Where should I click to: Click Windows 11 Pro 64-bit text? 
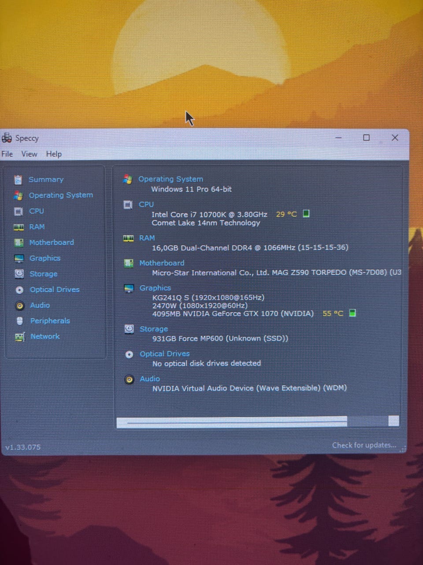click(192, 189)
